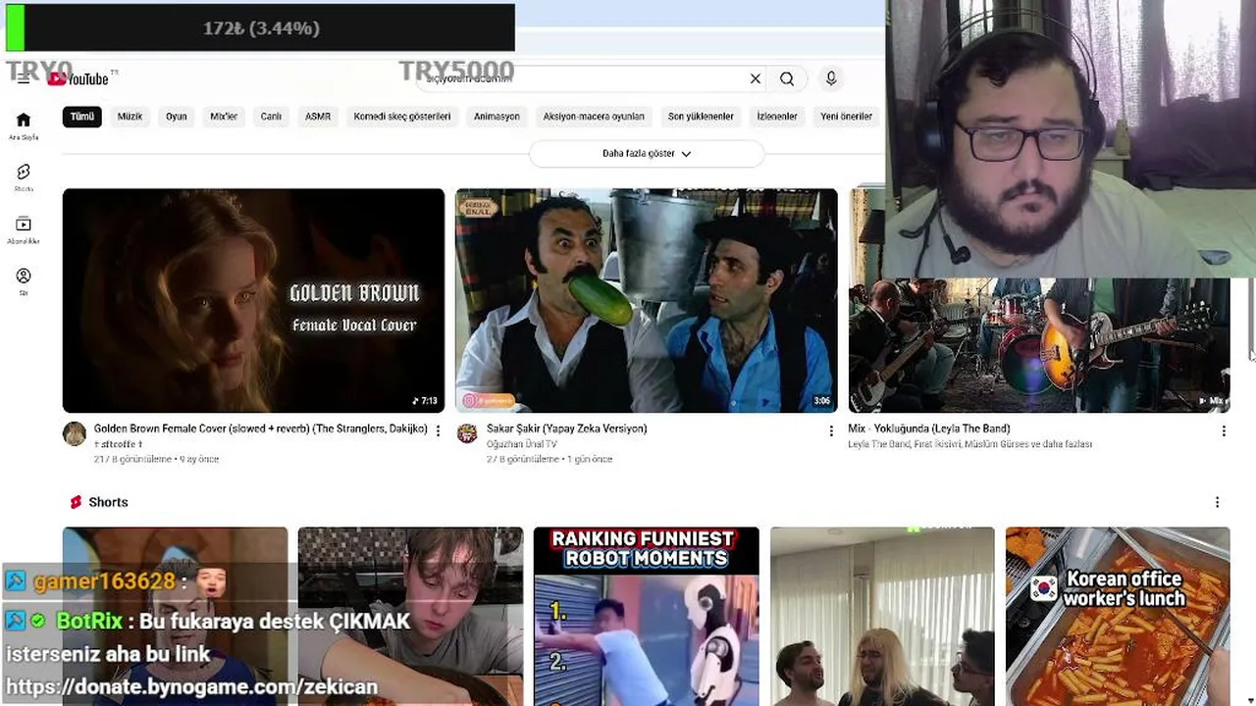The image size is (1256, 706).
Task: Open Subscriptions (Abonelikler) in the sidebar
Action: (24, 230)
